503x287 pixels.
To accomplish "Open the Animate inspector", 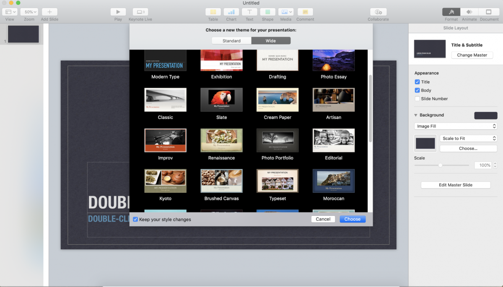I will pos(469,12).
